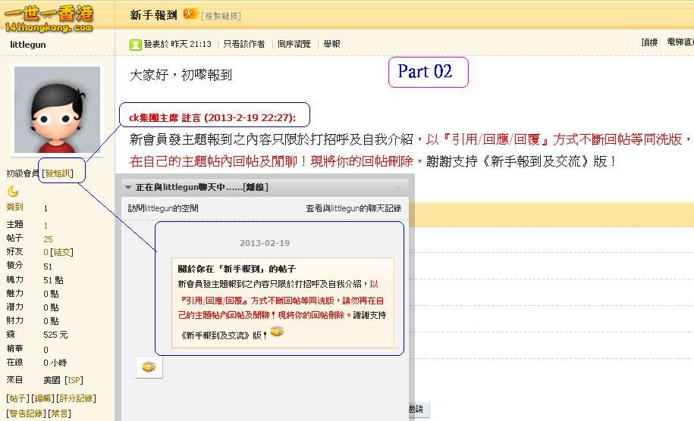This screenshot has width=694, height=421.
Task: Click 訪問littlegun的空間 in the chat window
Action: [163, 208]
